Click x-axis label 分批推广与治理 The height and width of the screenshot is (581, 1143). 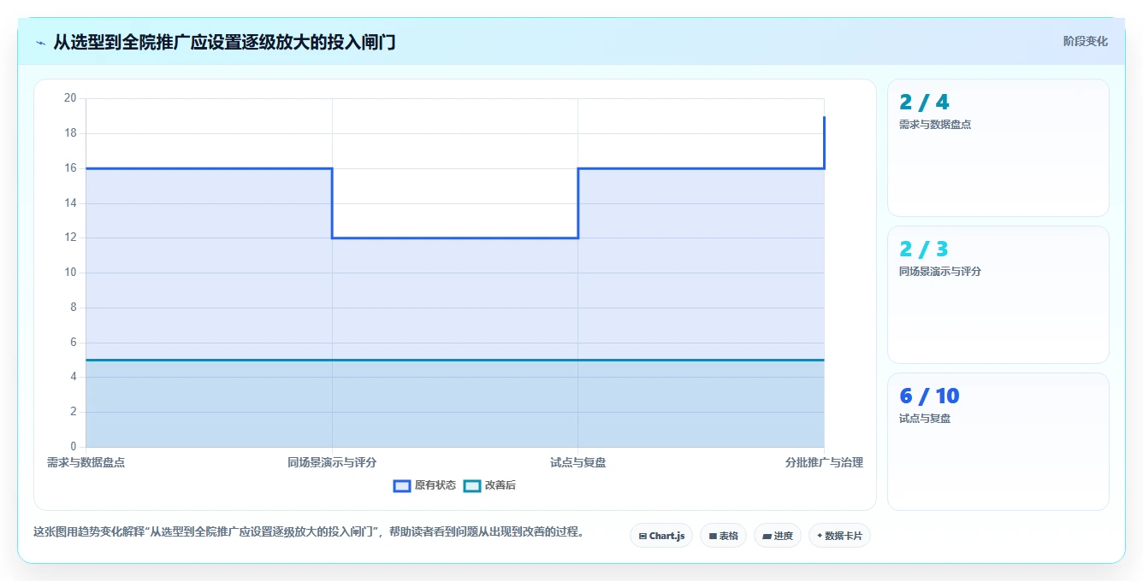824,462
